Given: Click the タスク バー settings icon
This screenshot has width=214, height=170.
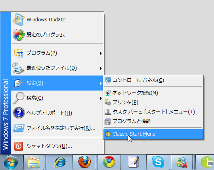Looking at the screenshot, I should click(108, 112).
